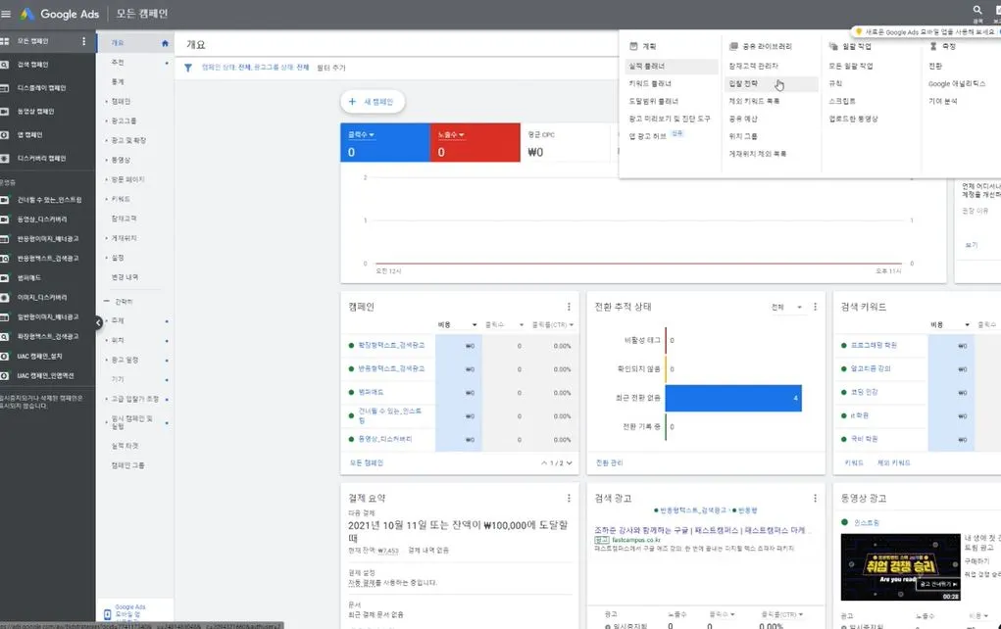Select 디스플레이 캠페인 in the sidebar
Screen dimensions: 1001x629
41,88
